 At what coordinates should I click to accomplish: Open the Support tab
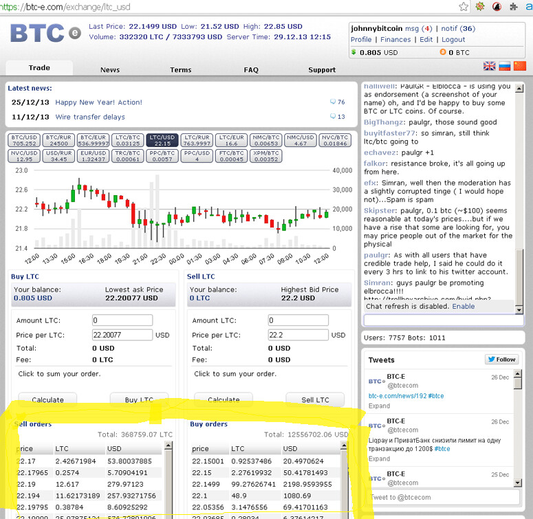coord(322,69)
